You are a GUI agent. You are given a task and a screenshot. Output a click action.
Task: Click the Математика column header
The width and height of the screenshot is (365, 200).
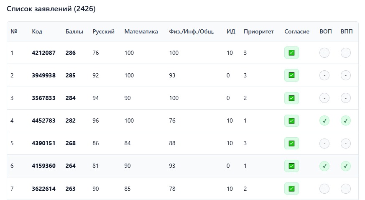141,32
